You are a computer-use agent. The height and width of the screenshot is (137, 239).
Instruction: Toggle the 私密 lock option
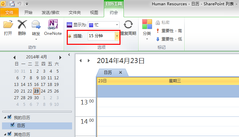[x=163, y=23]
